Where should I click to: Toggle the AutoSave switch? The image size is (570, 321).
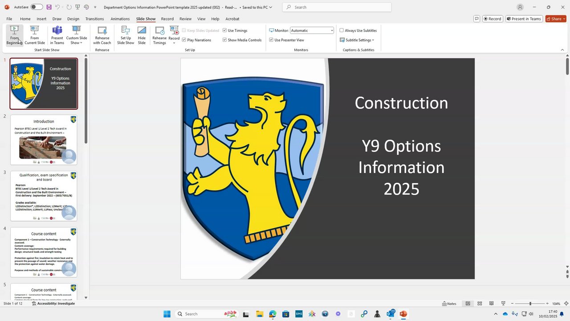click(x=37, y=7)
